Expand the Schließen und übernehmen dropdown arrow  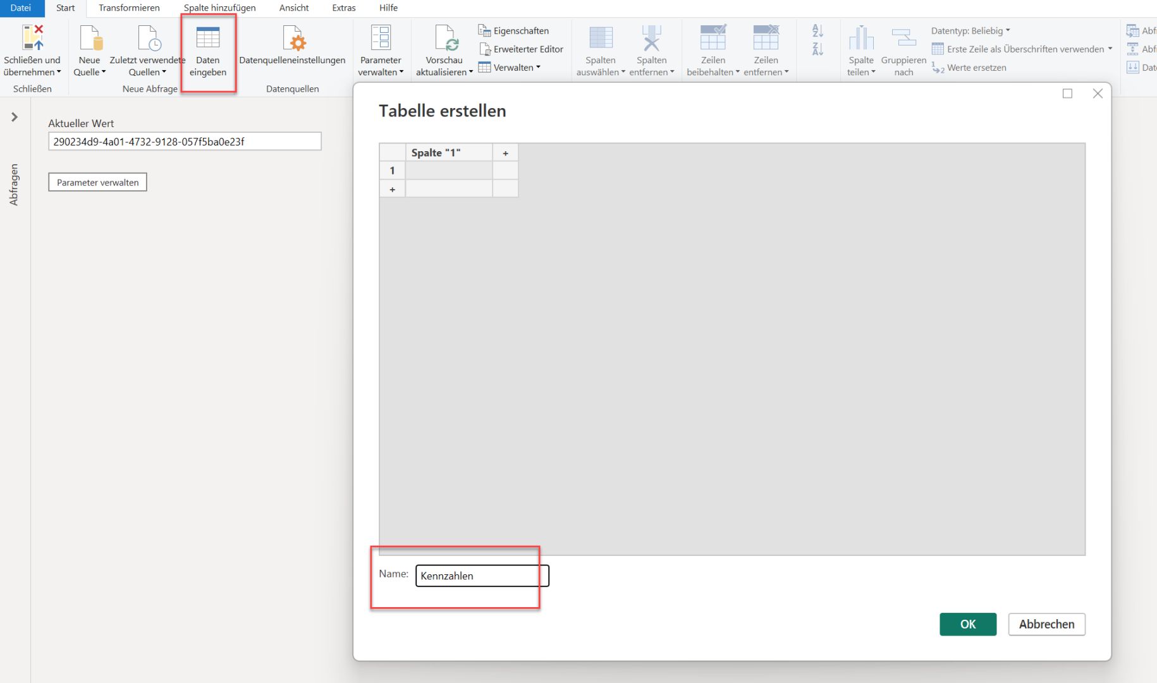(x=59, y=72)
